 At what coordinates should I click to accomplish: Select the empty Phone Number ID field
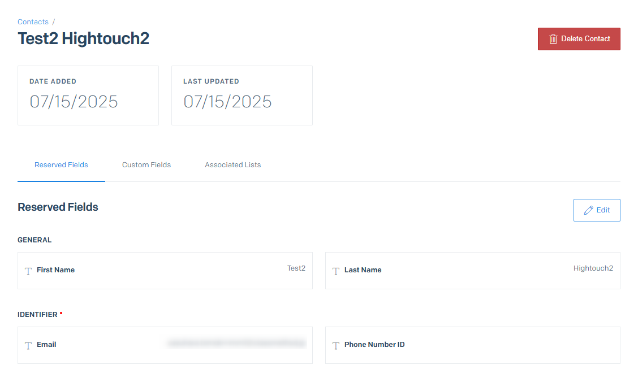[x=473, y=345]
